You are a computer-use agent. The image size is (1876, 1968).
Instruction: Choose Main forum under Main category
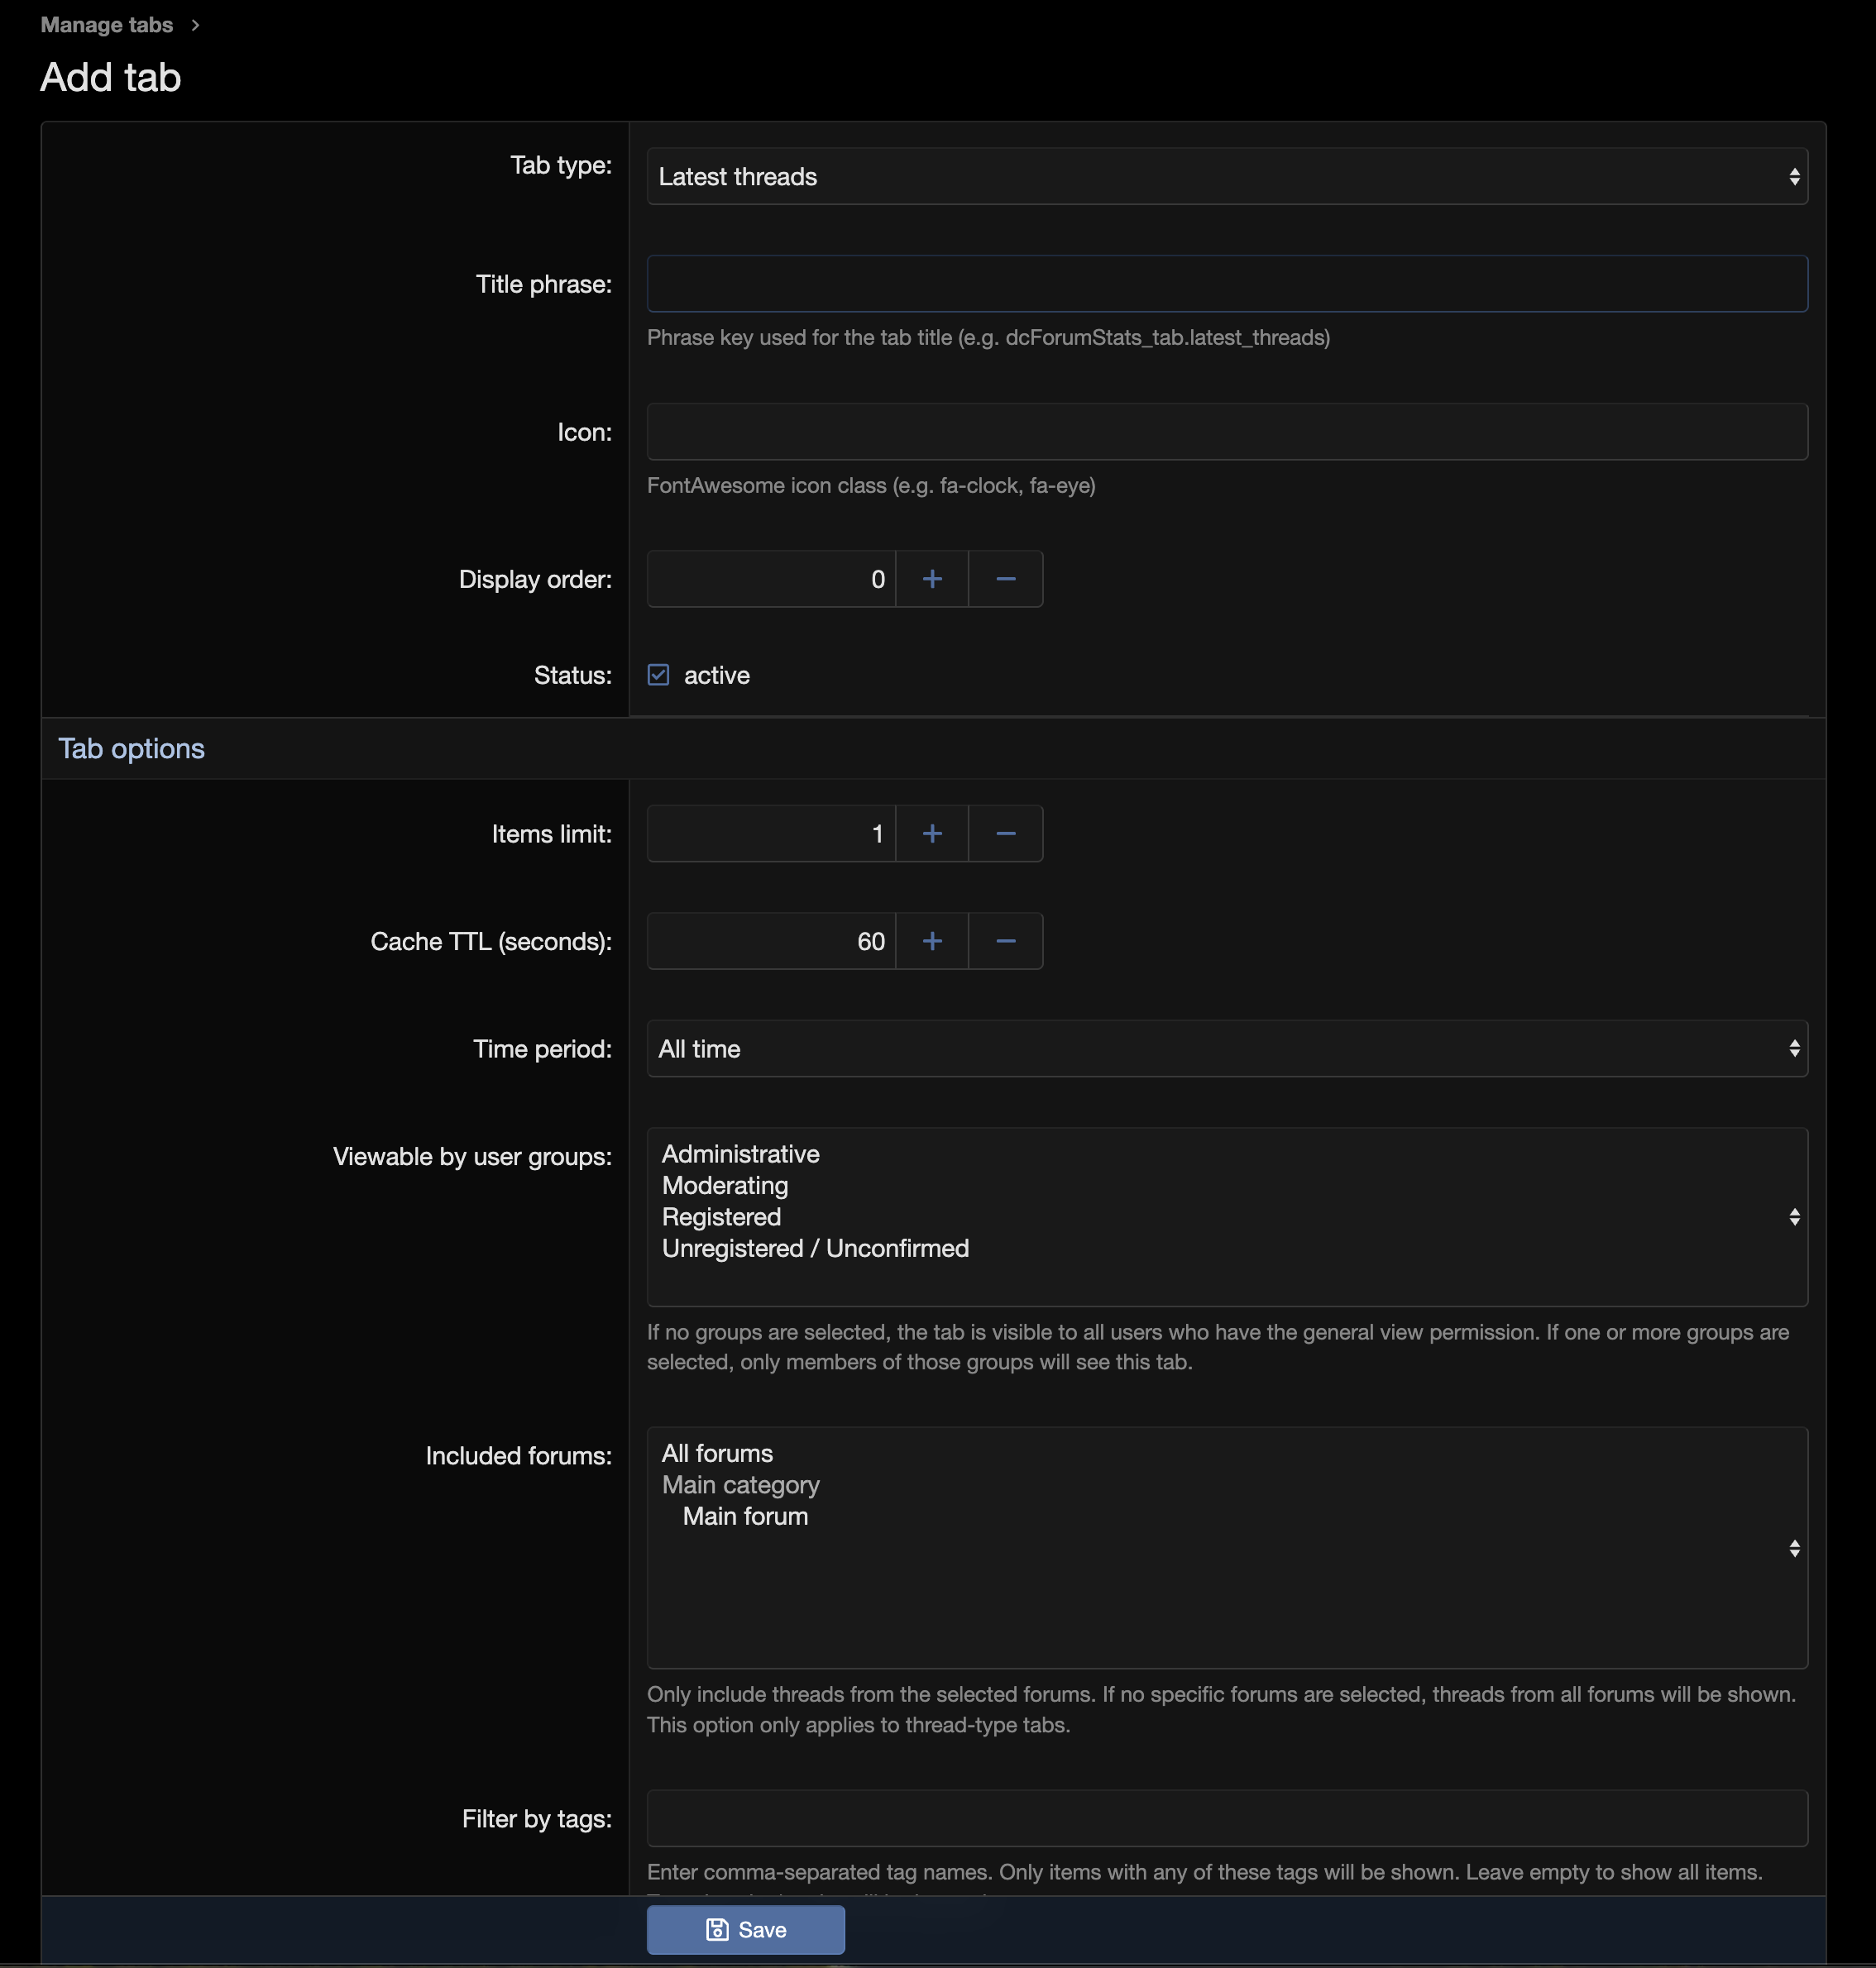coord(744,1517)
